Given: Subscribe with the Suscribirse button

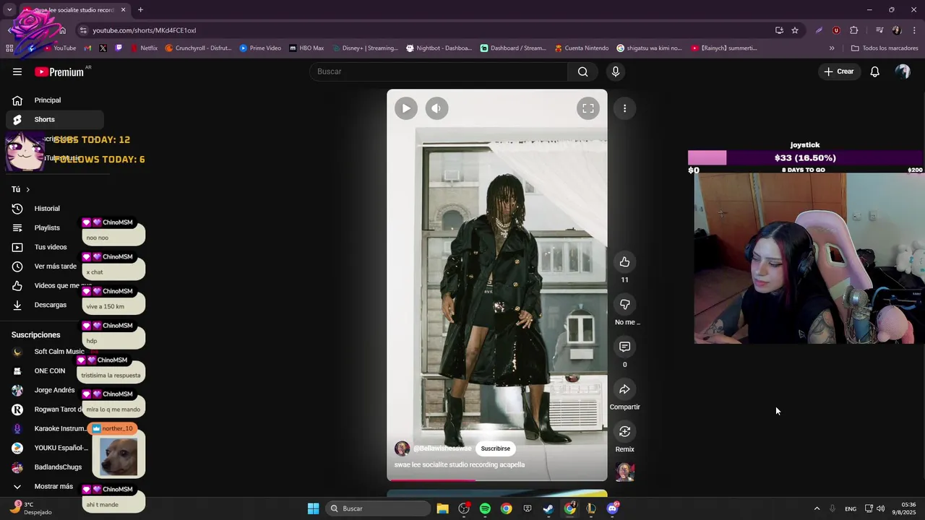Looking at the screenshot, I should click(x=496, y=448).
